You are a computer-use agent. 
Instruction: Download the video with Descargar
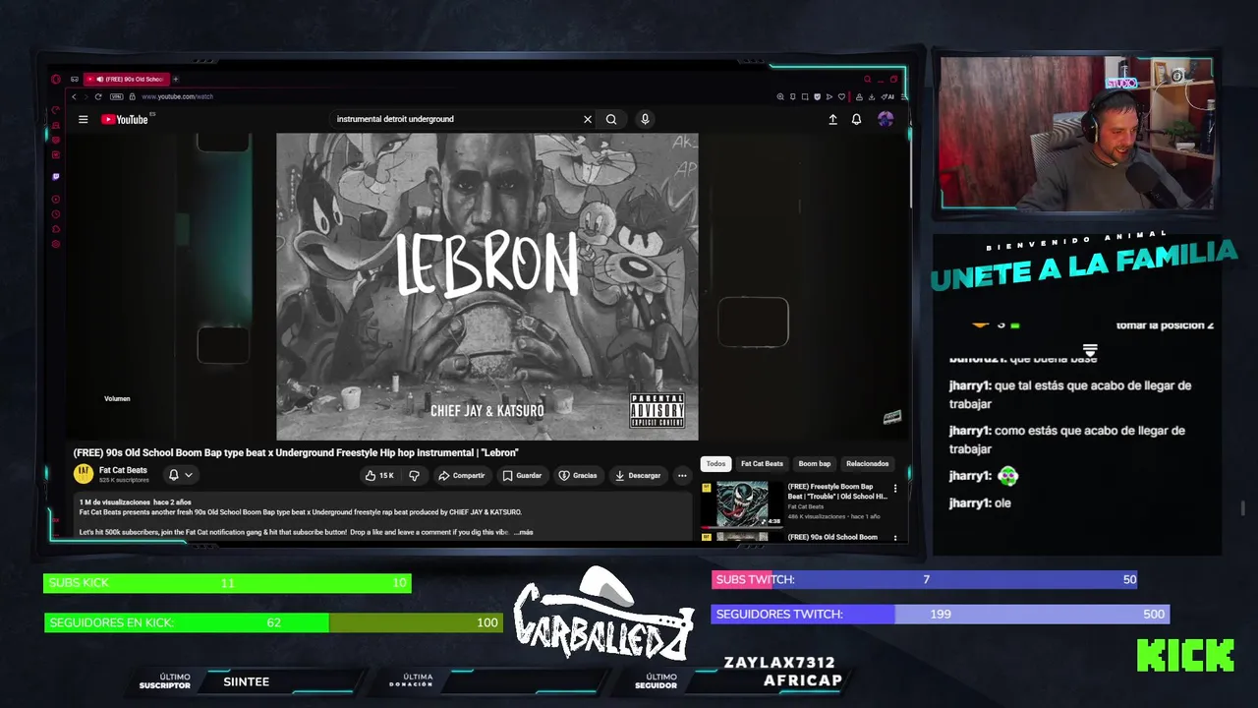(x=638, y=475)
